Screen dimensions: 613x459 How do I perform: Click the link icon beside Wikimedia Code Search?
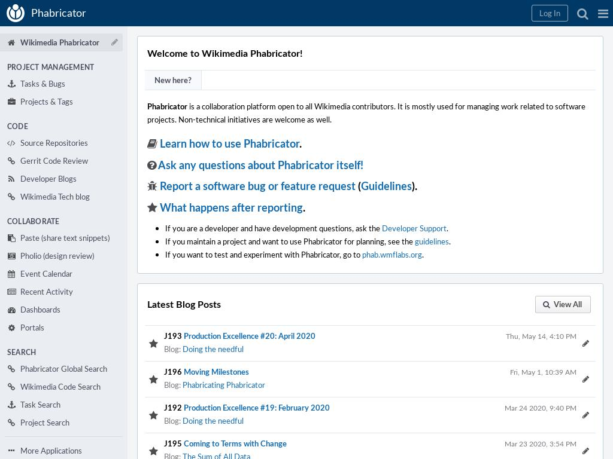(11, 387)
